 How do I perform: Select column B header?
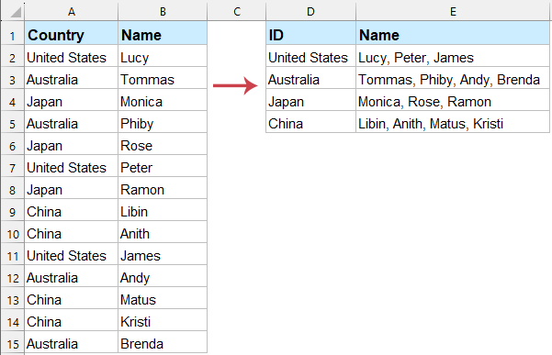click(x=163, y=12)
